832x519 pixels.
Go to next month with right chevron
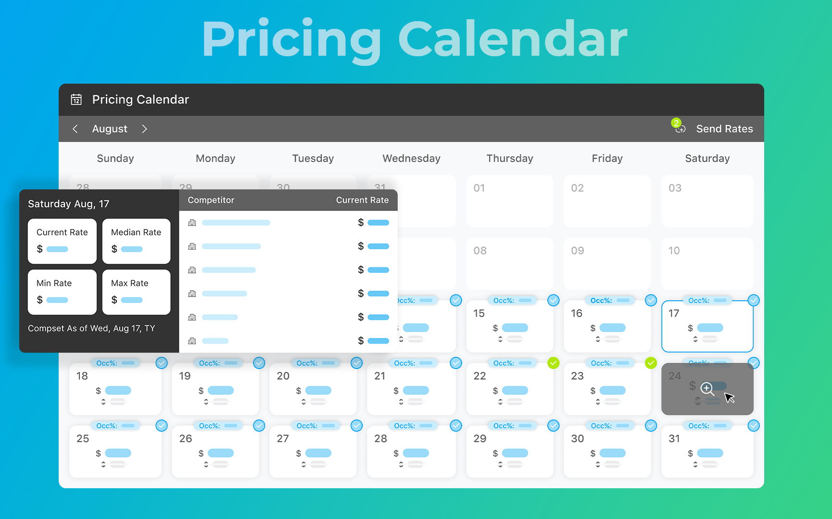(144, 129)
